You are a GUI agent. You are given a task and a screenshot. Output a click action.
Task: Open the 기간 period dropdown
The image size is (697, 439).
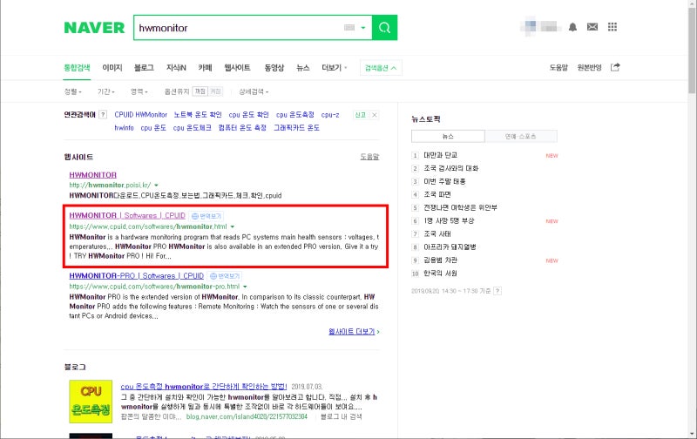point(105,91)
